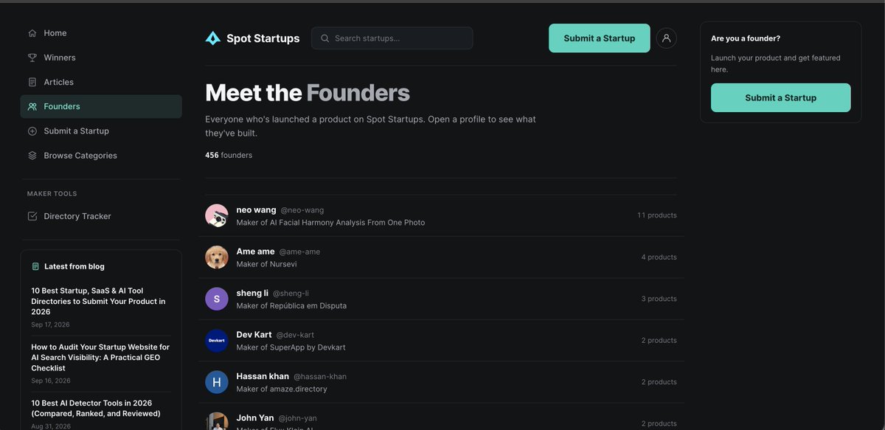Read How to Audit Your Startup Website article
The image size is (885, 430).
[101, 357]
